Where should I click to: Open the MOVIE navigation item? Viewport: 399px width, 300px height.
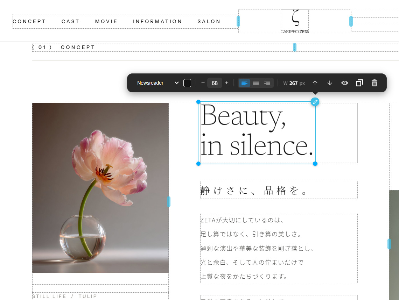pyautogui.click(x=106, y=21)
